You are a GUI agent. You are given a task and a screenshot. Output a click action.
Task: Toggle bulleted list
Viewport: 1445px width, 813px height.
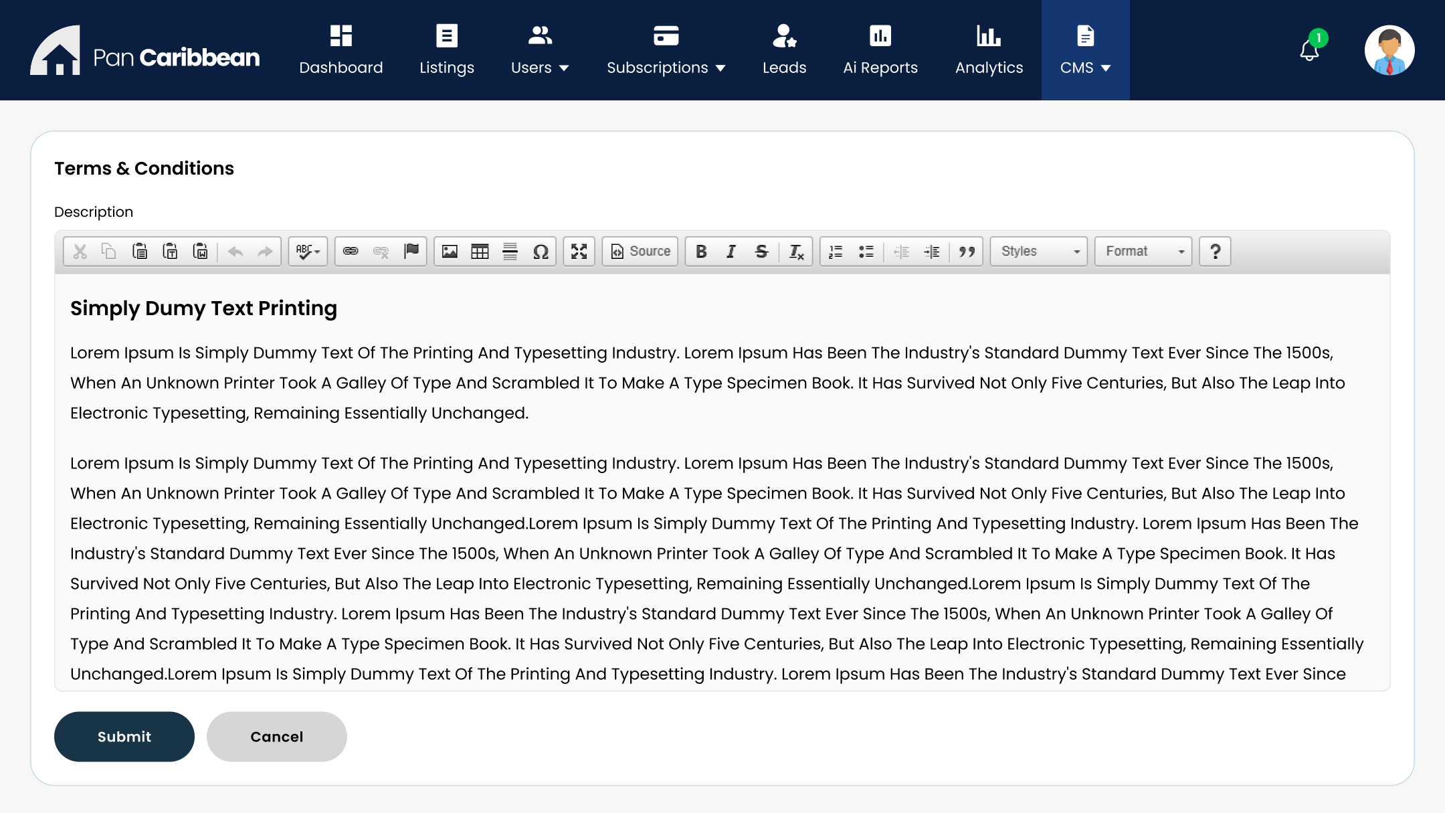866,252
